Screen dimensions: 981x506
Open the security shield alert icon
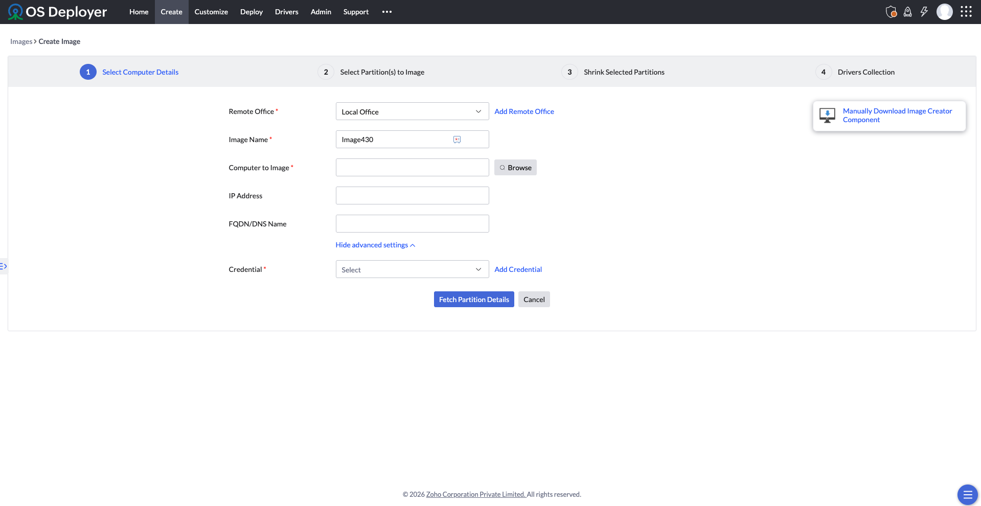[x=891, y=12]
